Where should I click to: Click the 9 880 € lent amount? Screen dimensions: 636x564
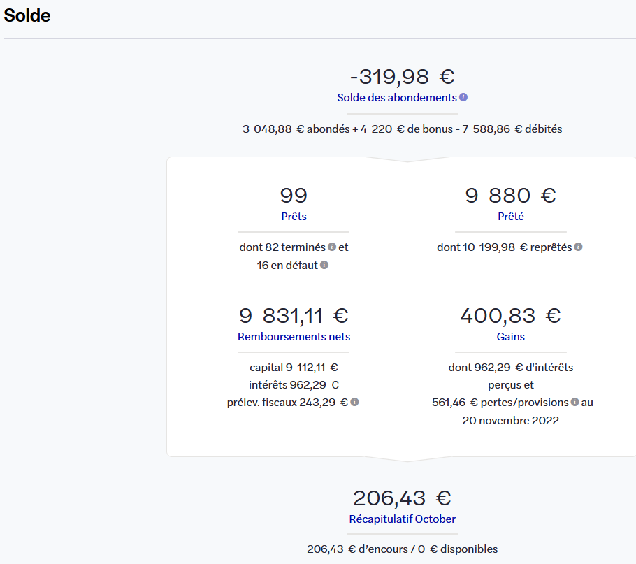pos(511,196)
